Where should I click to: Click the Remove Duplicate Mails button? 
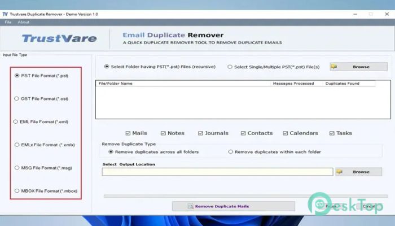(234, 206)
